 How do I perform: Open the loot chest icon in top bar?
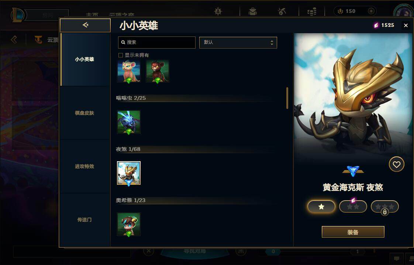click(252, 11)
